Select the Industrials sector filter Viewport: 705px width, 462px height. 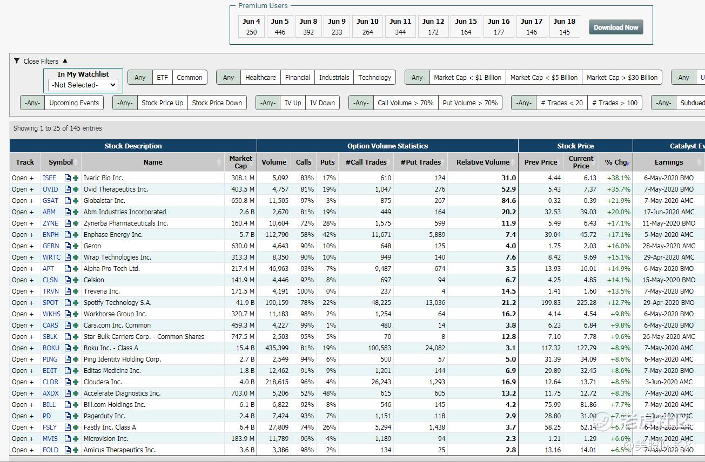334,78
